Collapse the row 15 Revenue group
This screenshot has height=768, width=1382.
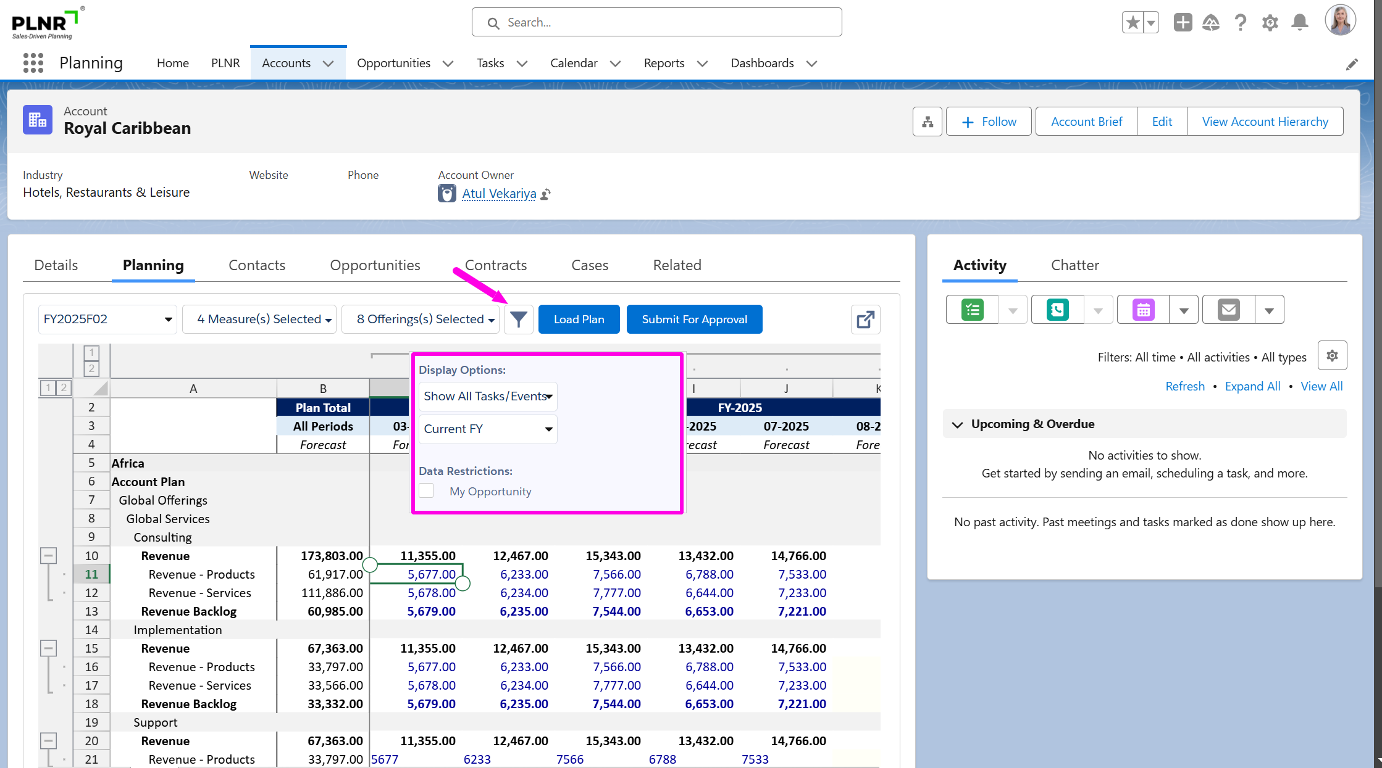tap(49, 648)
